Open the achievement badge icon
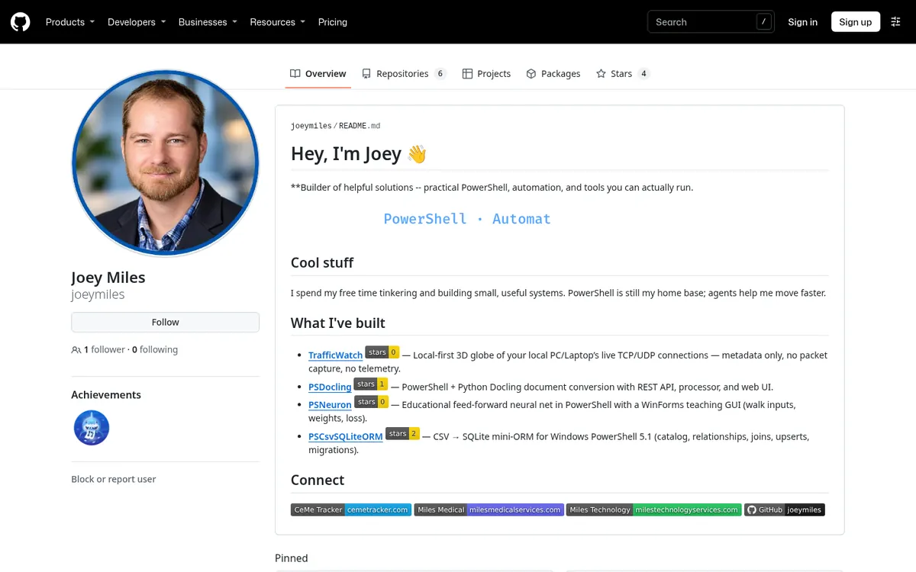The height and width of the screenshot is (572, 916). 92,428
